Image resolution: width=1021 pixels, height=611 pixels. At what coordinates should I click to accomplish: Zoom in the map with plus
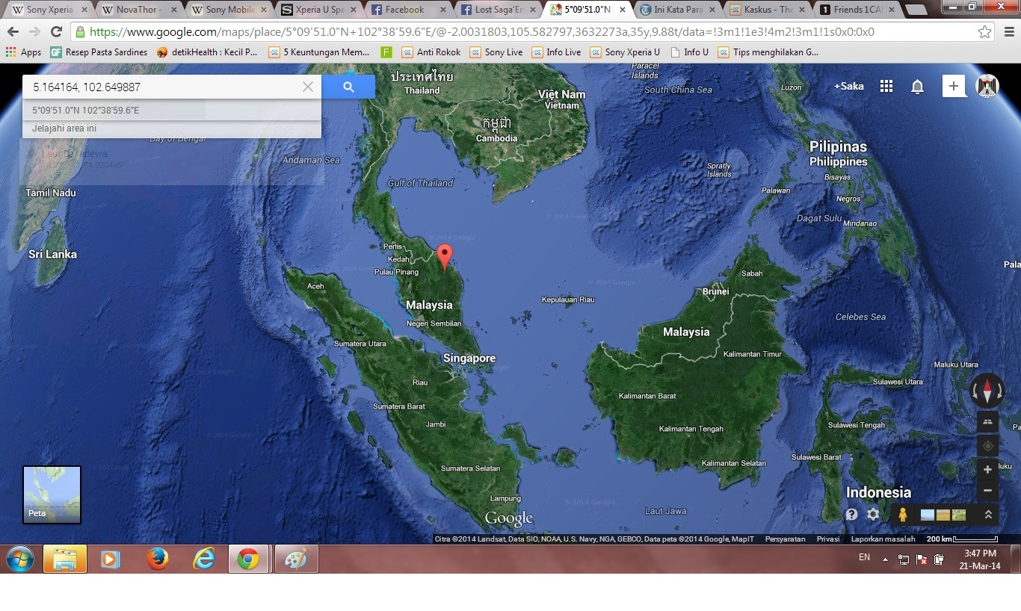(x=987, y=470)
